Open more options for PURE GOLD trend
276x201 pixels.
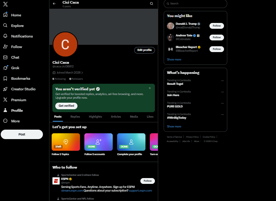(222, 103)
